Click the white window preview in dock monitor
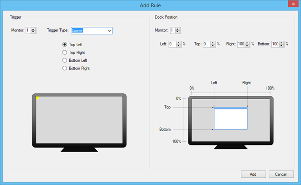Screen dimensions: 301x185 (231, 118)
